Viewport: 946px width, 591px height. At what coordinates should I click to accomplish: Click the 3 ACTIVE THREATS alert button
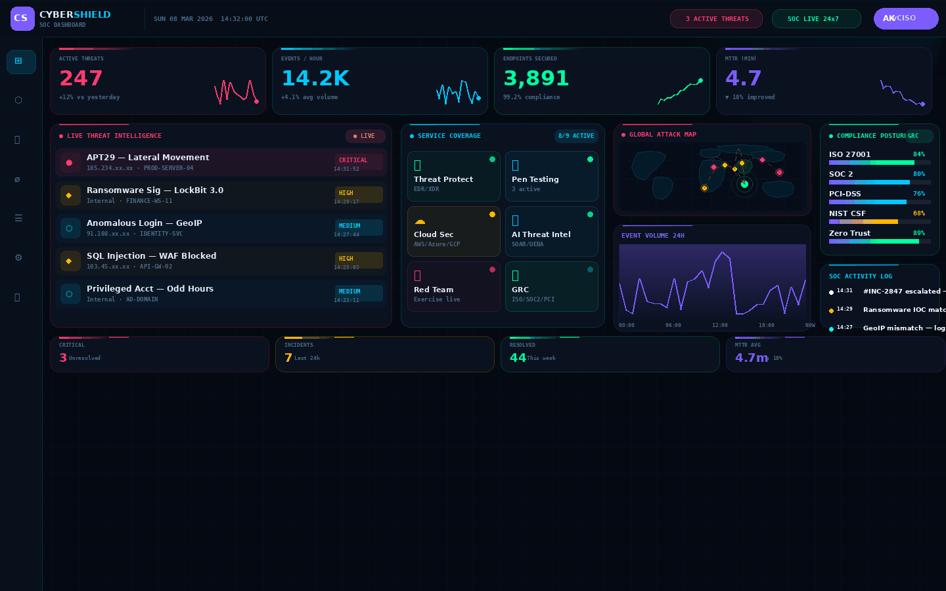(716, 18)
